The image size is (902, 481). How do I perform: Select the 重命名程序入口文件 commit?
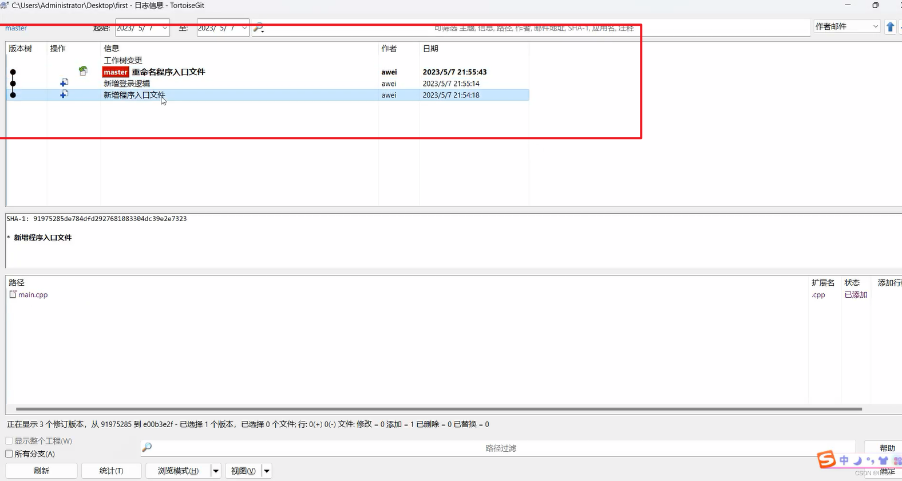[x=267, y=72]
